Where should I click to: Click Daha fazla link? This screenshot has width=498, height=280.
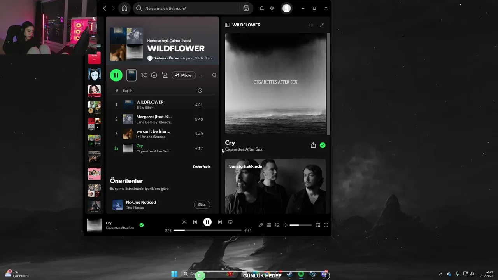[x=202, y=167]
